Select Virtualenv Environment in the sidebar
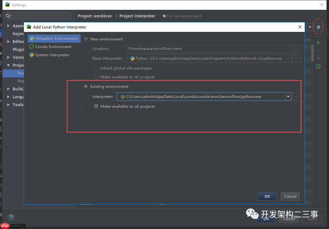Image resolution: width=329 pixels, height=229 pixels. coord(54,38)
